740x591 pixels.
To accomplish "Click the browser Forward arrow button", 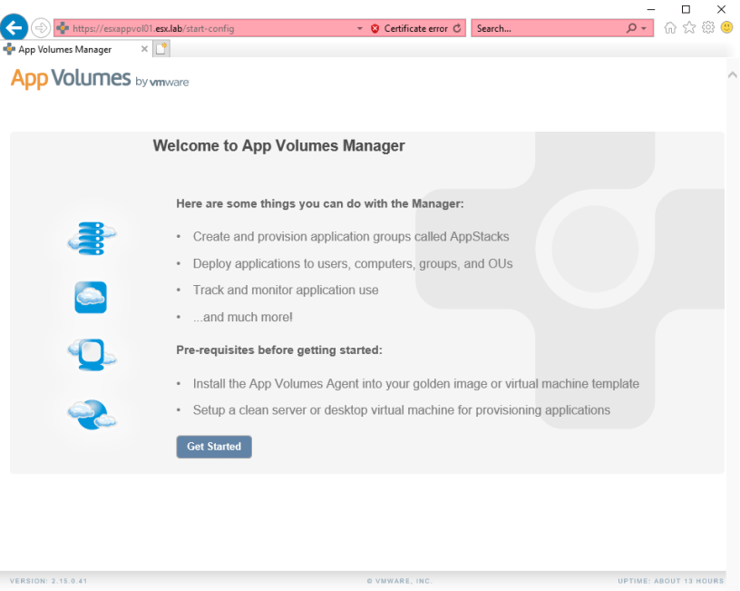I will (41, 28).
